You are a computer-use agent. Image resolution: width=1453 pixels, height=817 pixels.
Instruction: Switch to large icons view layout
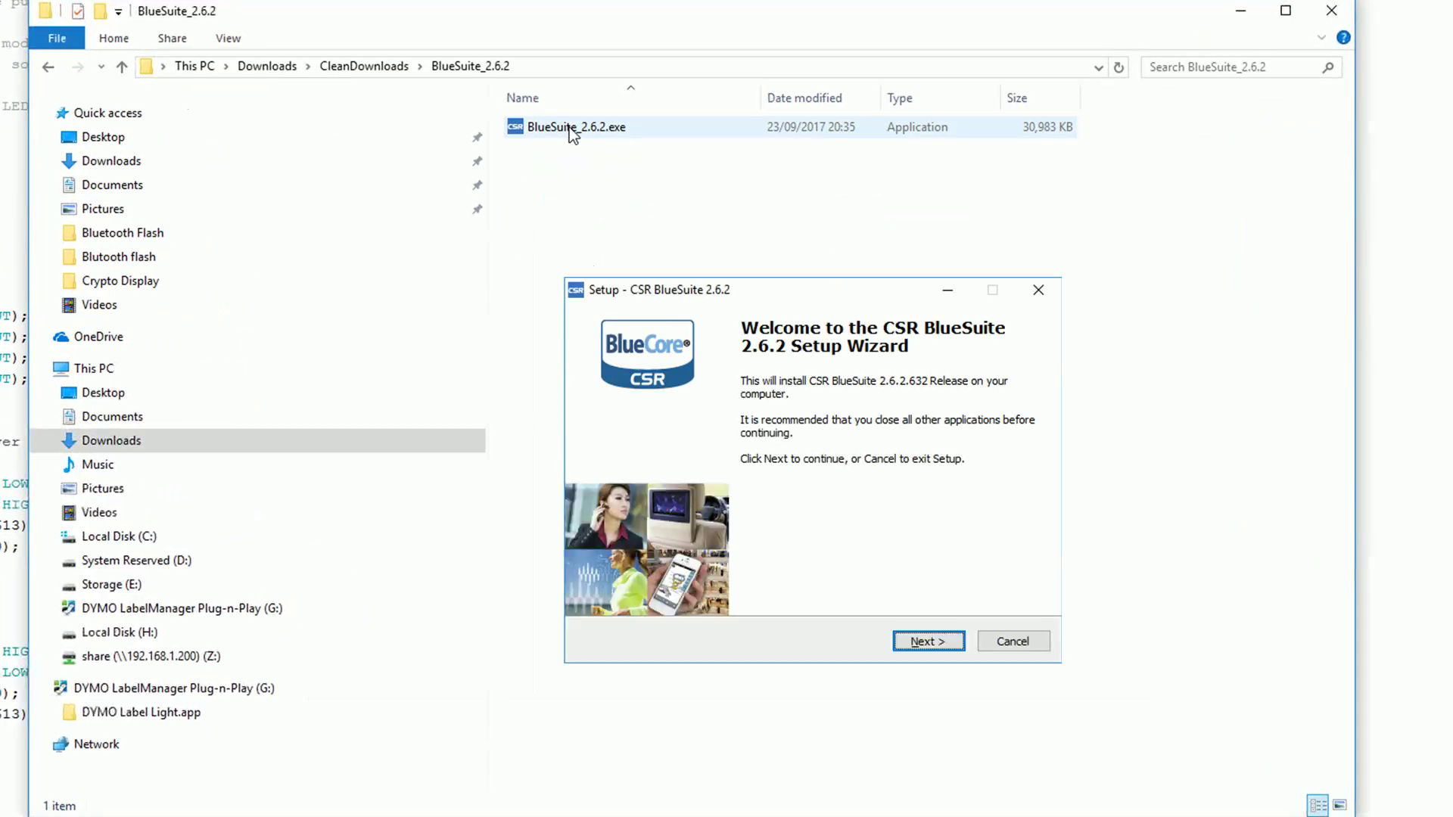tap(1339, 805)
